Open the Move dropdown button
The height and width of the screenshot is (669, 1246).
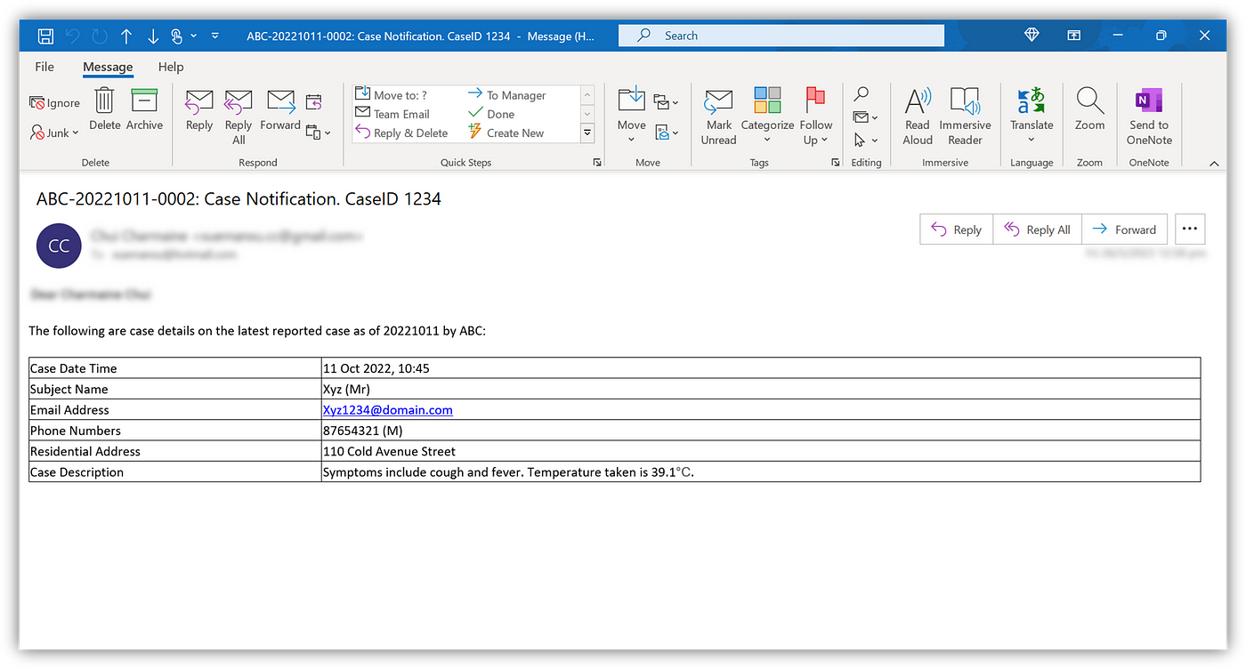pyautogui.click(x=631, y=116)
